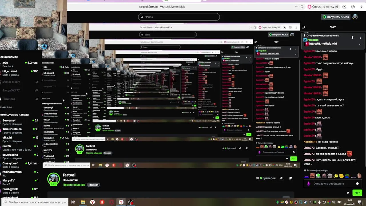This screenshot has height=206, width=366.
Task: Click the red Яндекс taskbar icon
Action: (x=102, y=202)
